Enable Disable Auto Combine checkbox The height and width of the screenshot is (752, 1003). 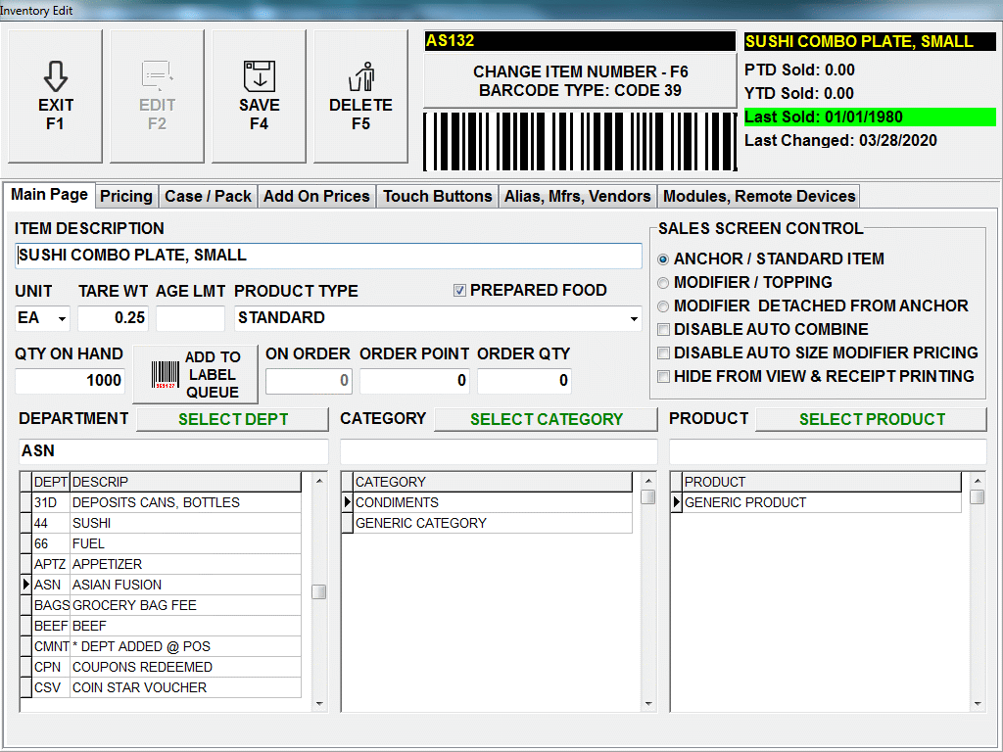pos(664,330)
